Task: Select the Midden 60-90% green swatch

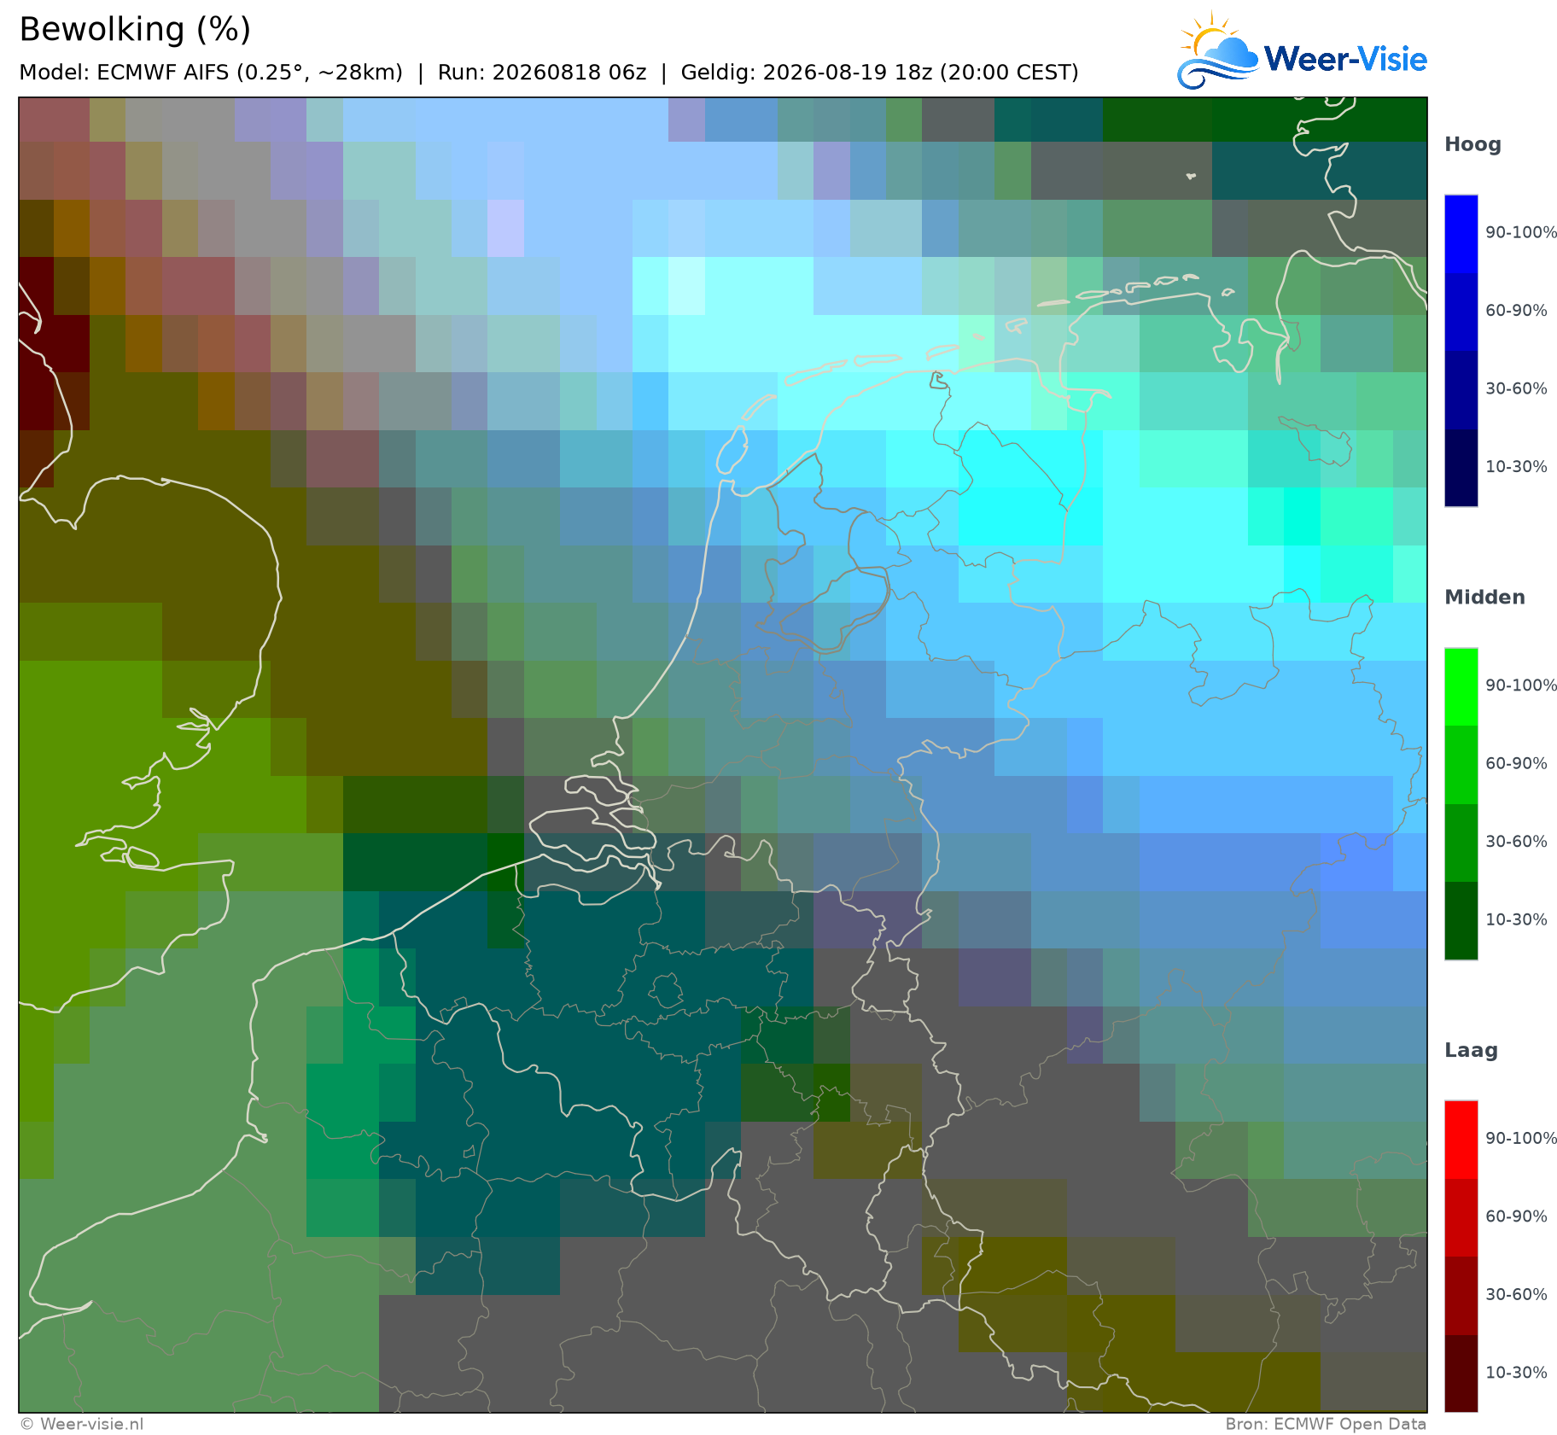Action: [x=1461, y=765]
